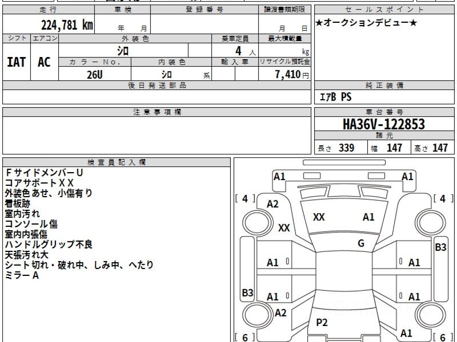457x342 pixels.
Task: Click the 検査員記入欄 header
Action: (x=117, y=162)
